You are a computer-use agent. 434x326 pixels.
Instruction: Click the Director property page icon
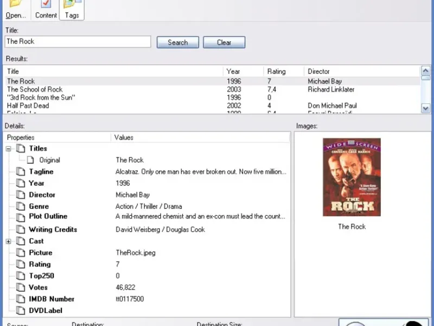[x=21, y=195]
